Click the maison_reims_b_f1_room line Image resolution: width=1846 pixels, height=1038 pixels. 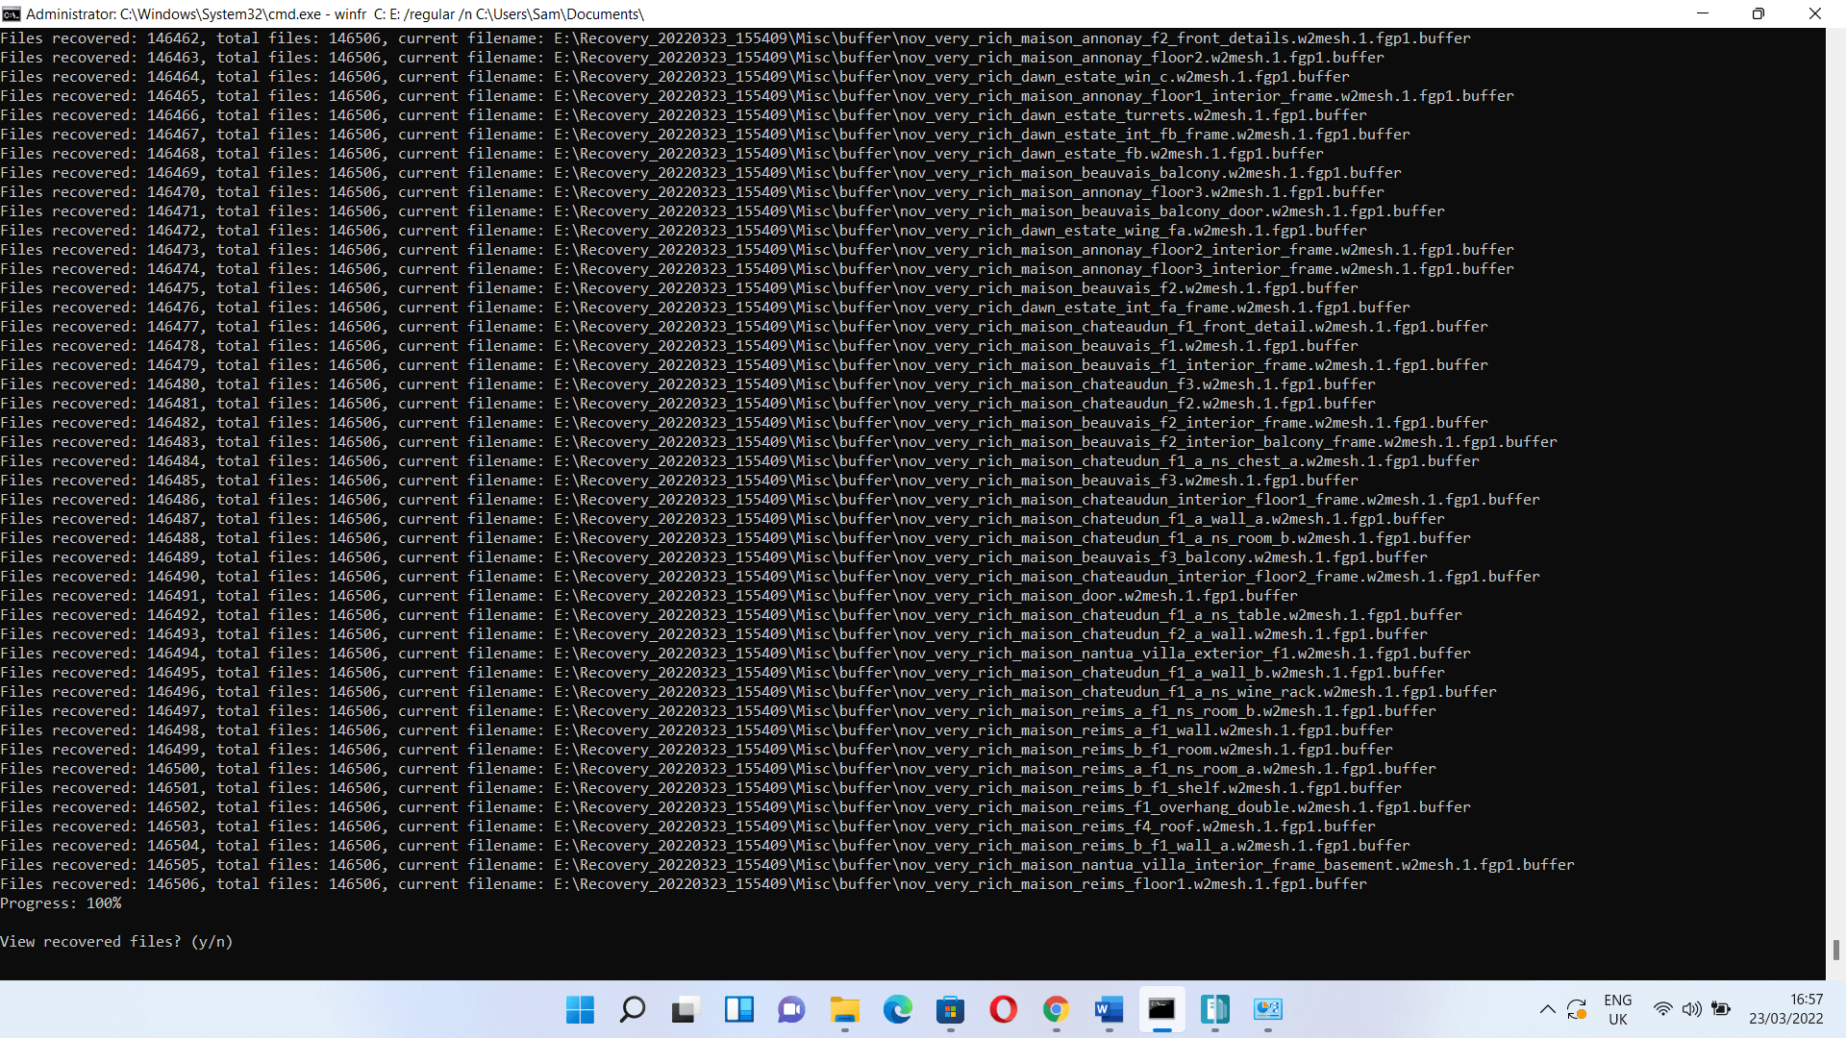(696, 750)
